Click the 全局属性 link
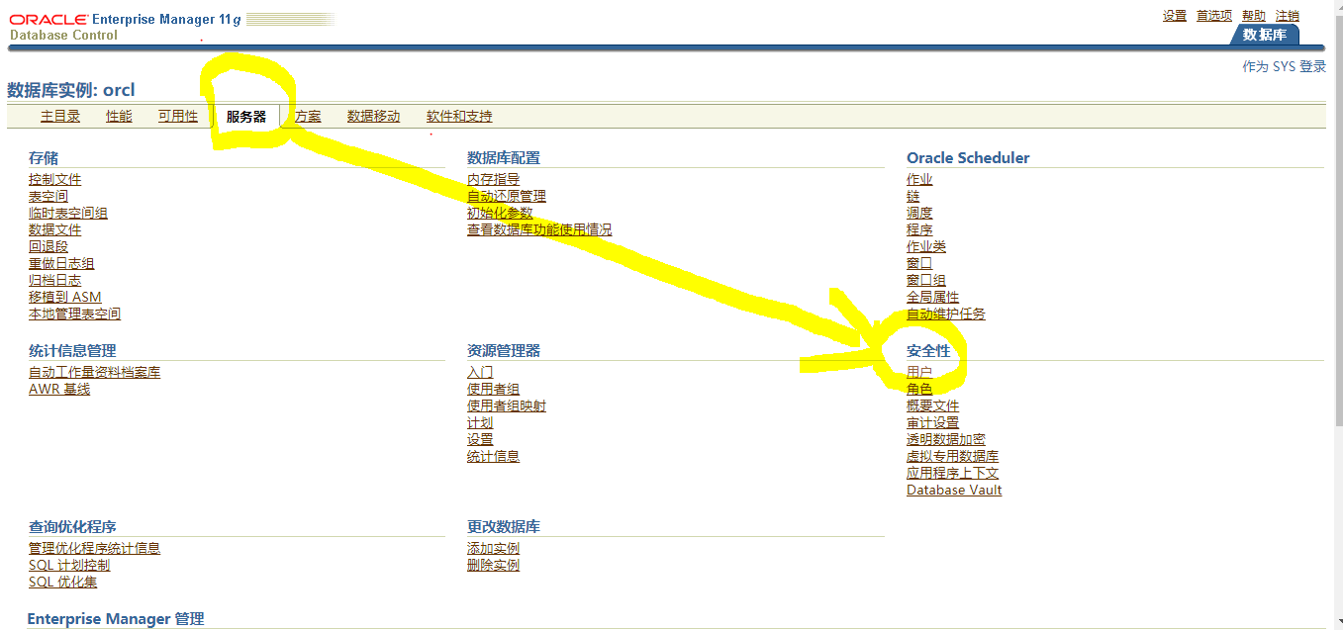Image resolution: width=1343 pixels, height=630 pixels. tap(933, 297)
